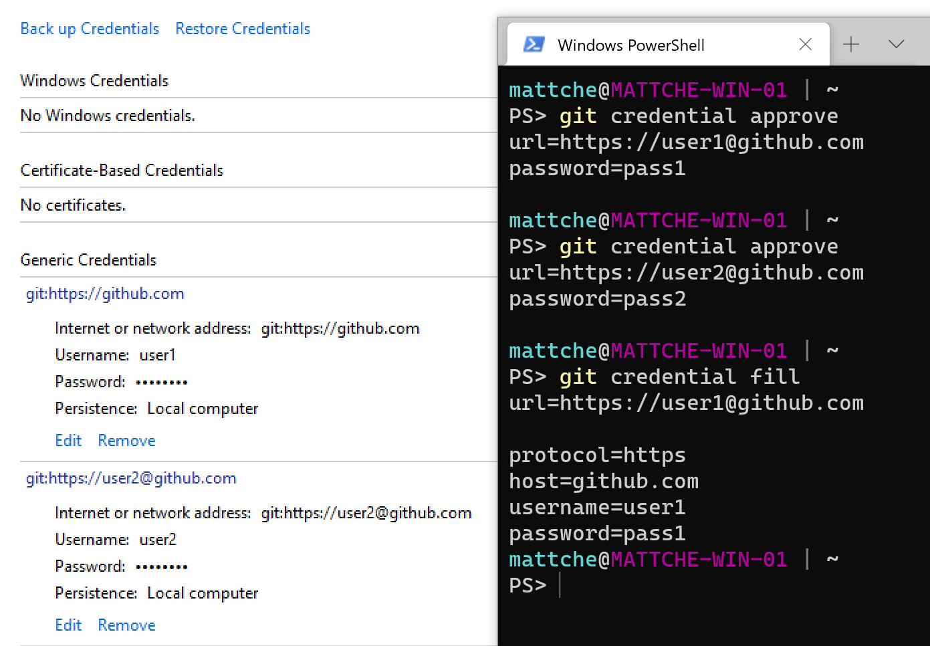
Task: Click Back up Credentials
Action: pyautogui.click(x=90, y=28)
